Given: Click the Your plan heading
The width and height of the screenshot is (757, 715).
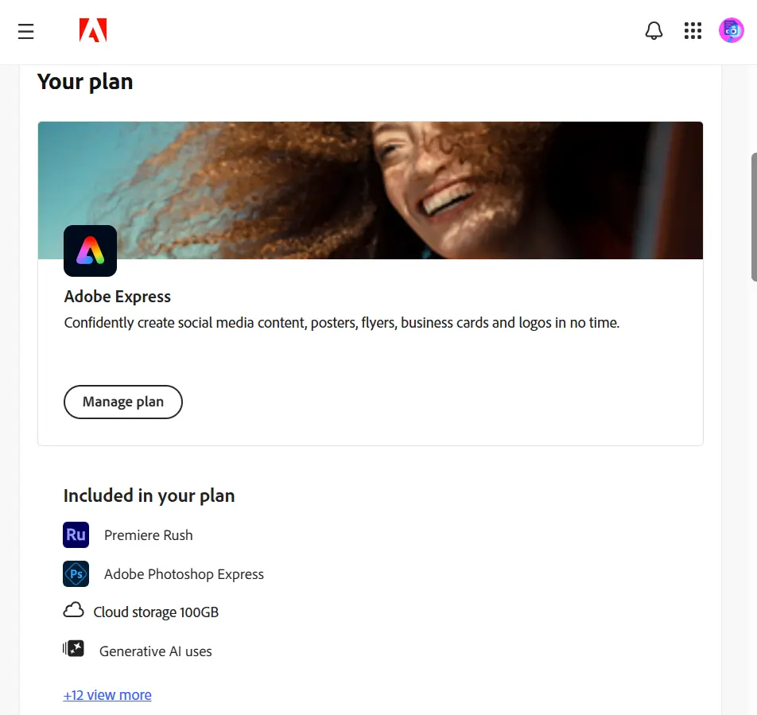Looking at the screenshot, I should click(85, 82).
